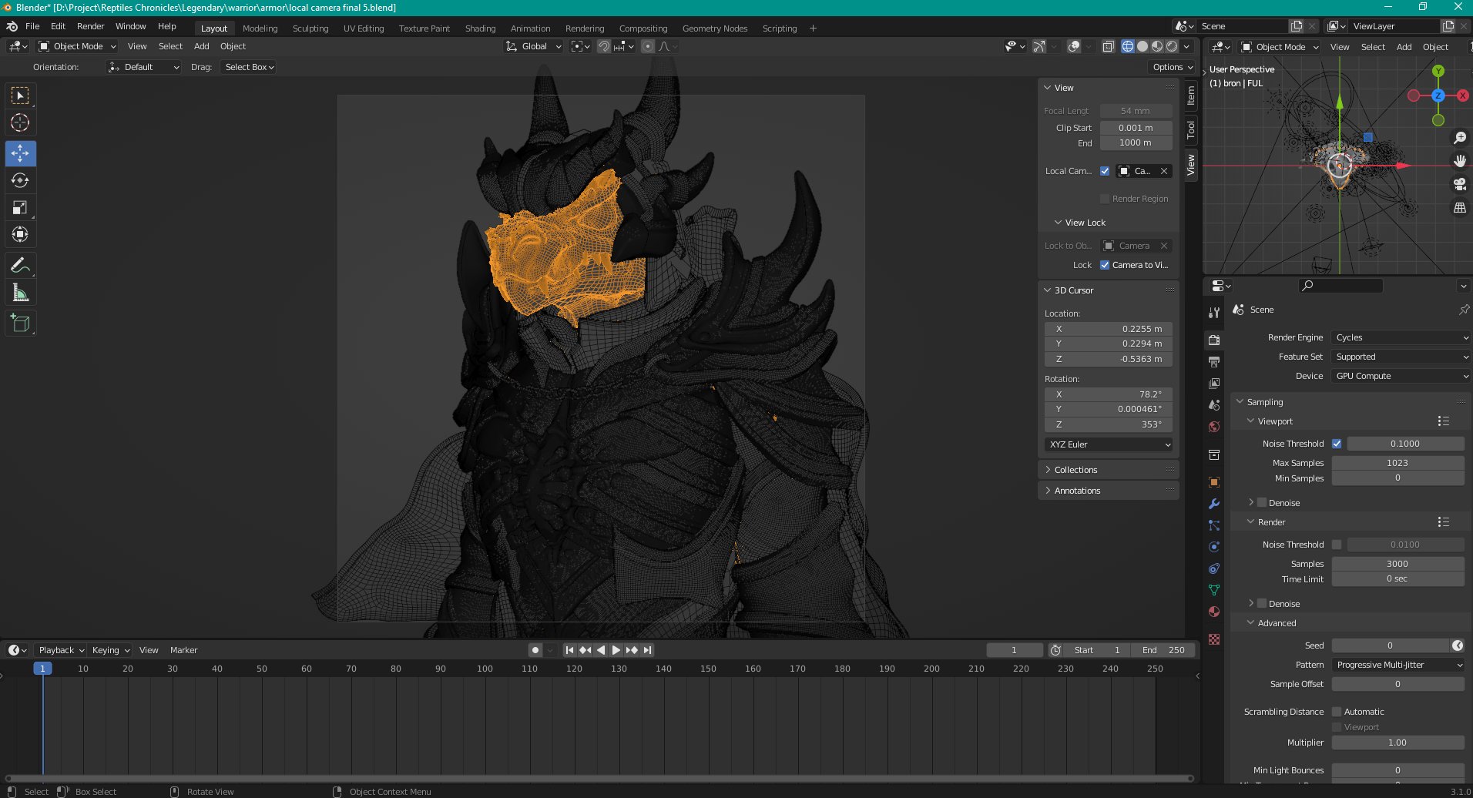This screenshot has width=1473, height=798.
Task: Select the 3D Cursor tool
Action: [x=20, y=122]
